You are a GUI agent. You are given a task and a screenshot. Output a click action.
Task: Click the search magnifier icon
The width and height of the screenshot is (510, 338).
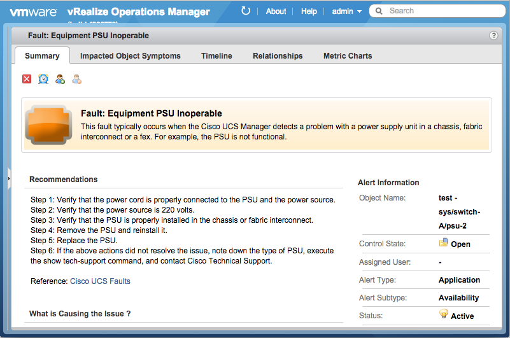pyautogui.click(x=379, y=11)
